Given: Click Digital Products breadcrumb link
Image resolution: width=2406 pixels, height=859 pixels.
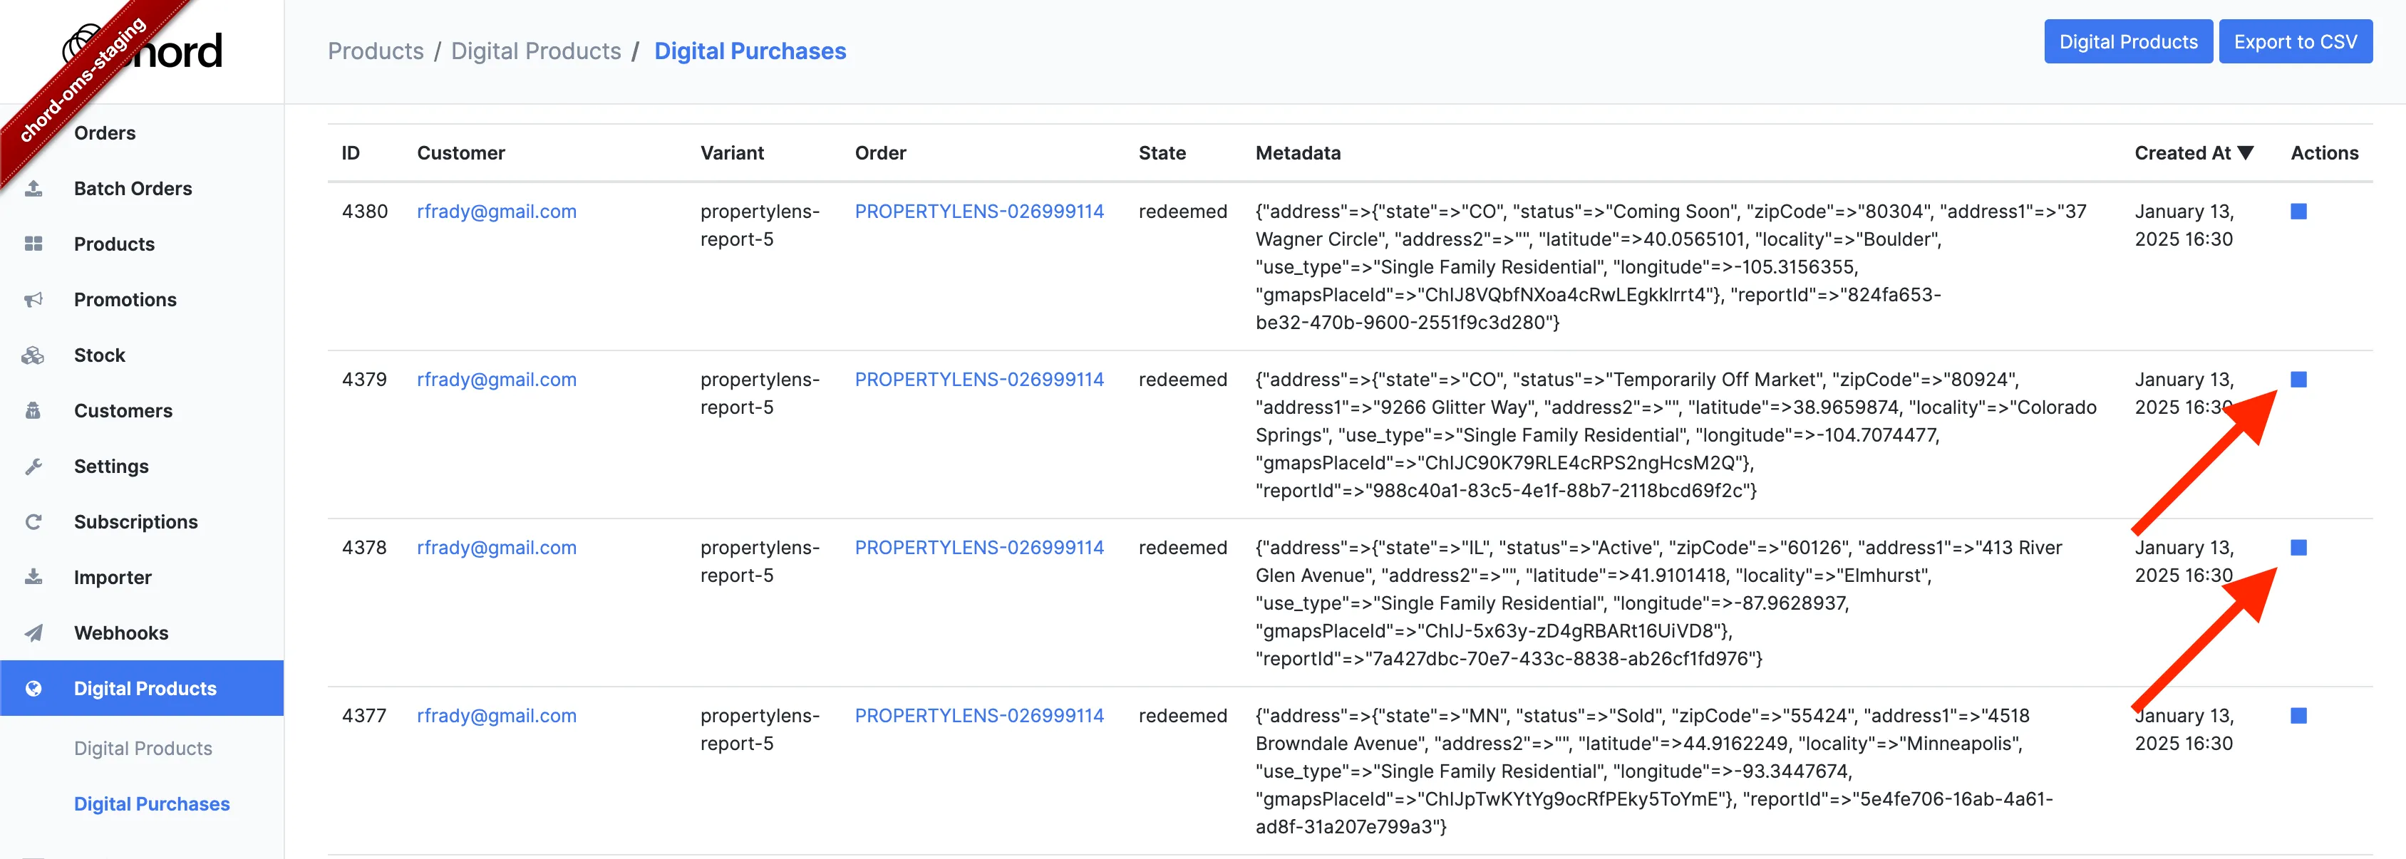Looking at the screenshot, I should click(x=536, y=51).
